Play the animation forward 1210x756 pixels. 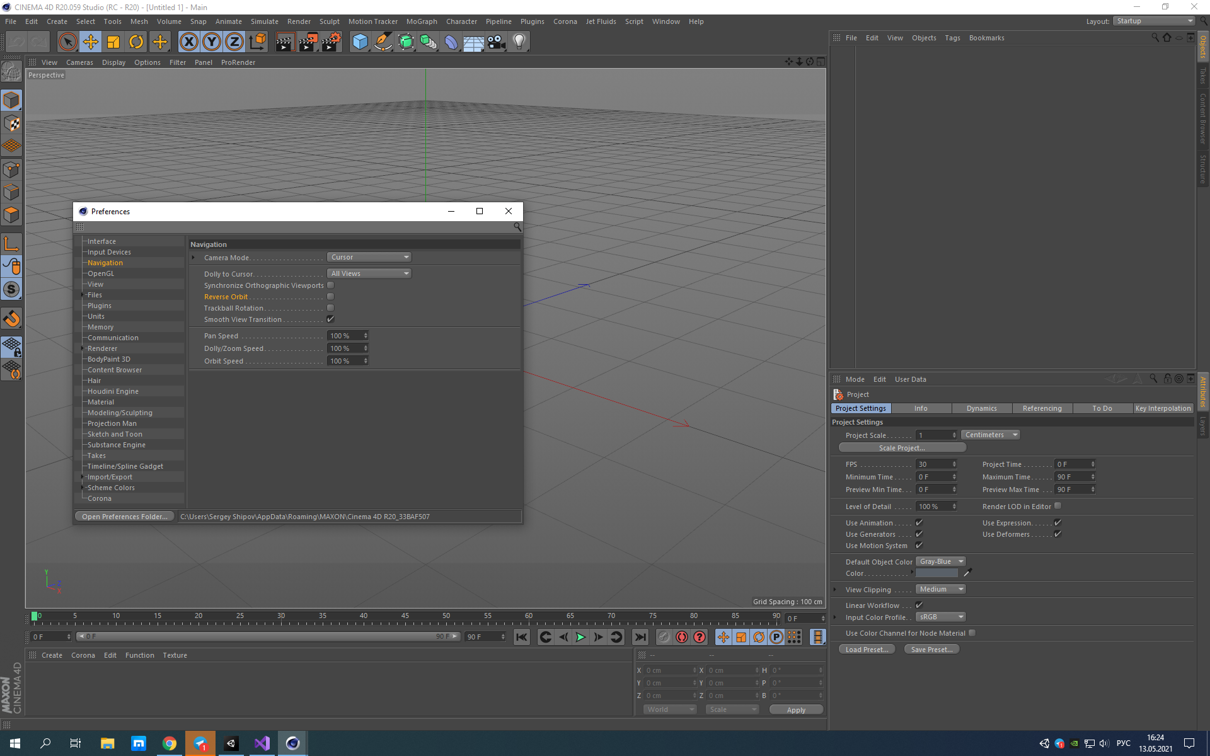point(580,637)
